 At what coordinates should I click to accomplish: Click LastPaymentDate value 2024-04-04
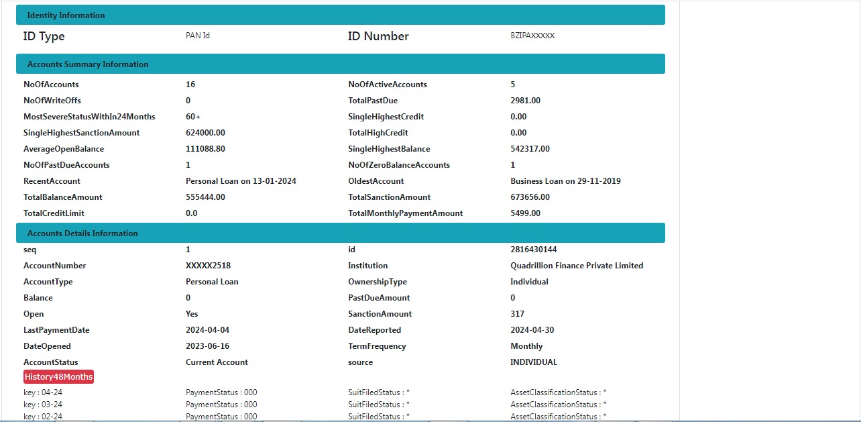[x=207, y=330]
